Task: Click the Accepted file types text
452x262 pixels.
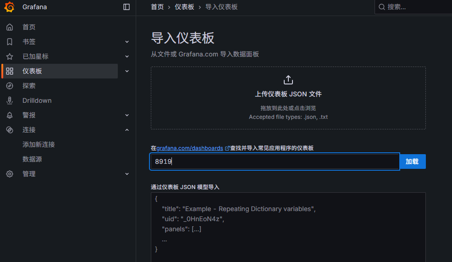Action: 288,117
